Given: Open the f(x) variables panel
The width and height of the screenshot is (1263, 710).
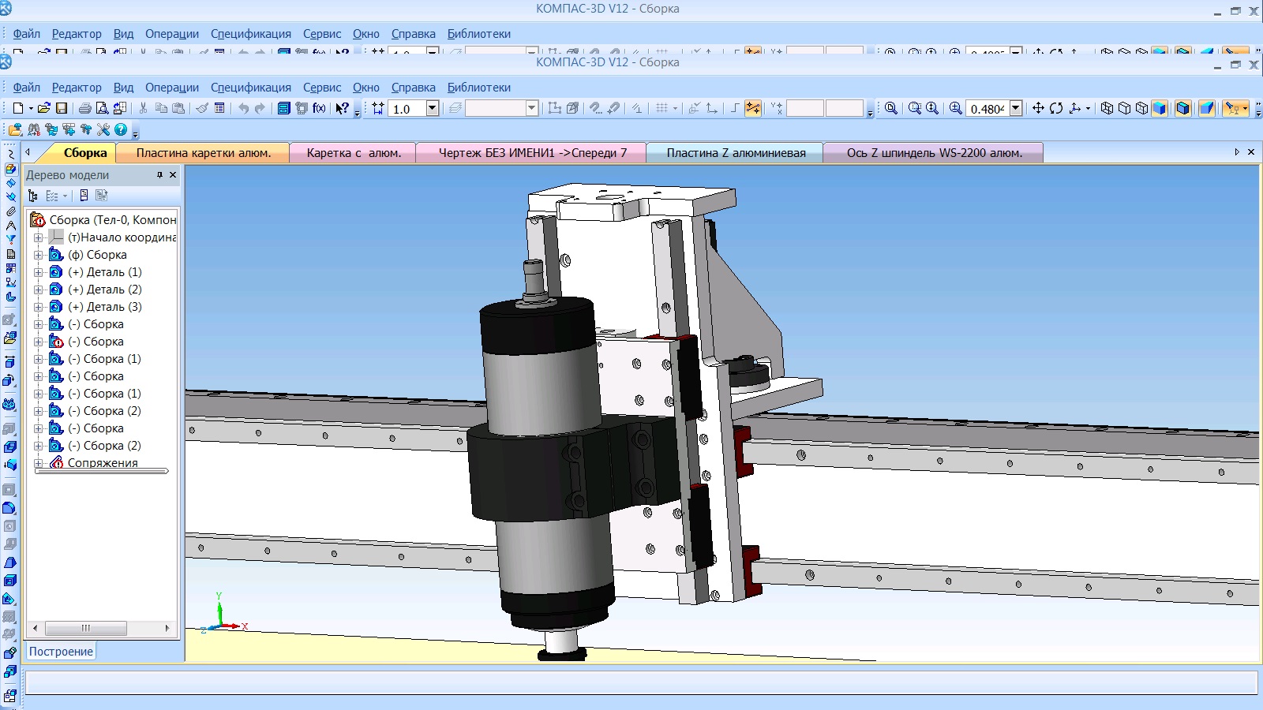Looking at the screenshot, I should pos(319,108).
